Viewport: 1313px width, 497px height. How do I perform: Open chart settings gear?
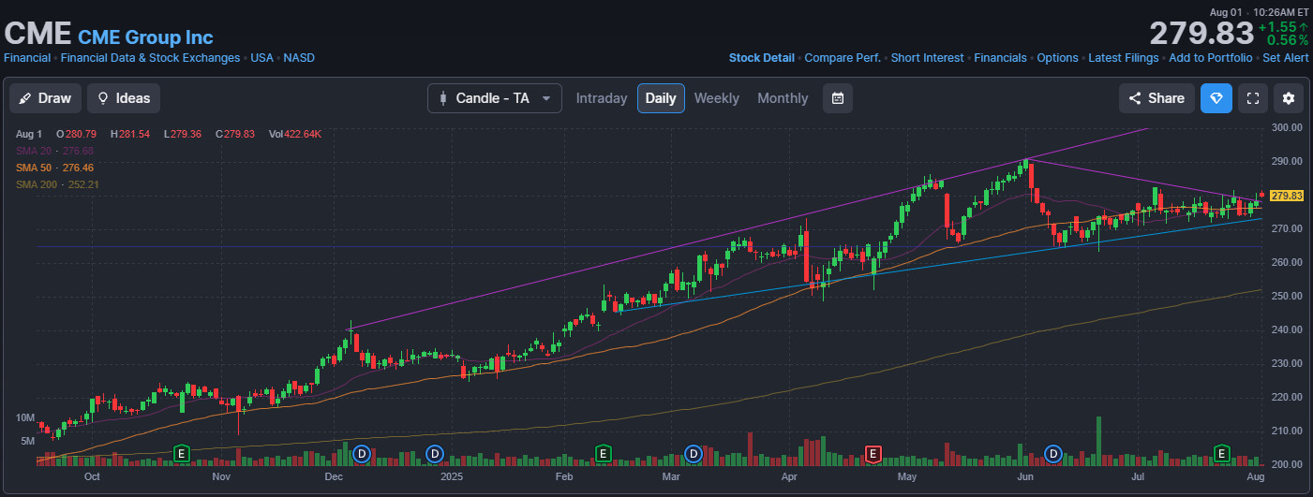coord(1289,98)
